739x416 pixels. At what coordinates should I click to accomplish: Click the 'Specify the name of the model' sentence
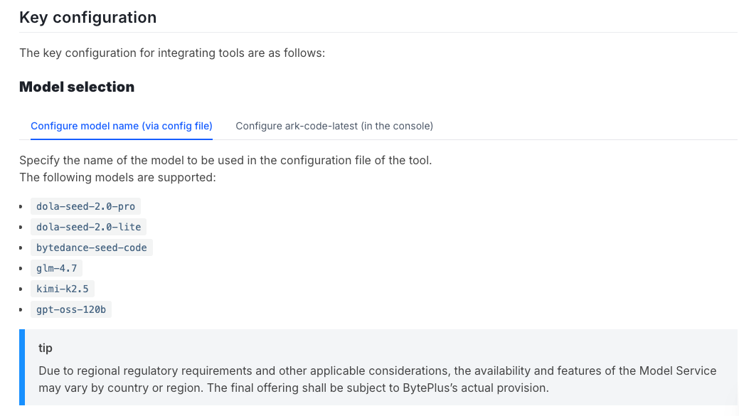(x=225, y=161)
